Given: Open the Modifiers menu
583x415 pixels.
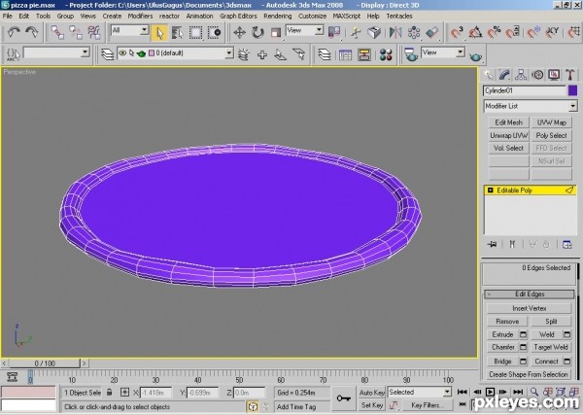Looking at the screenshot, I should pos(140,16).
